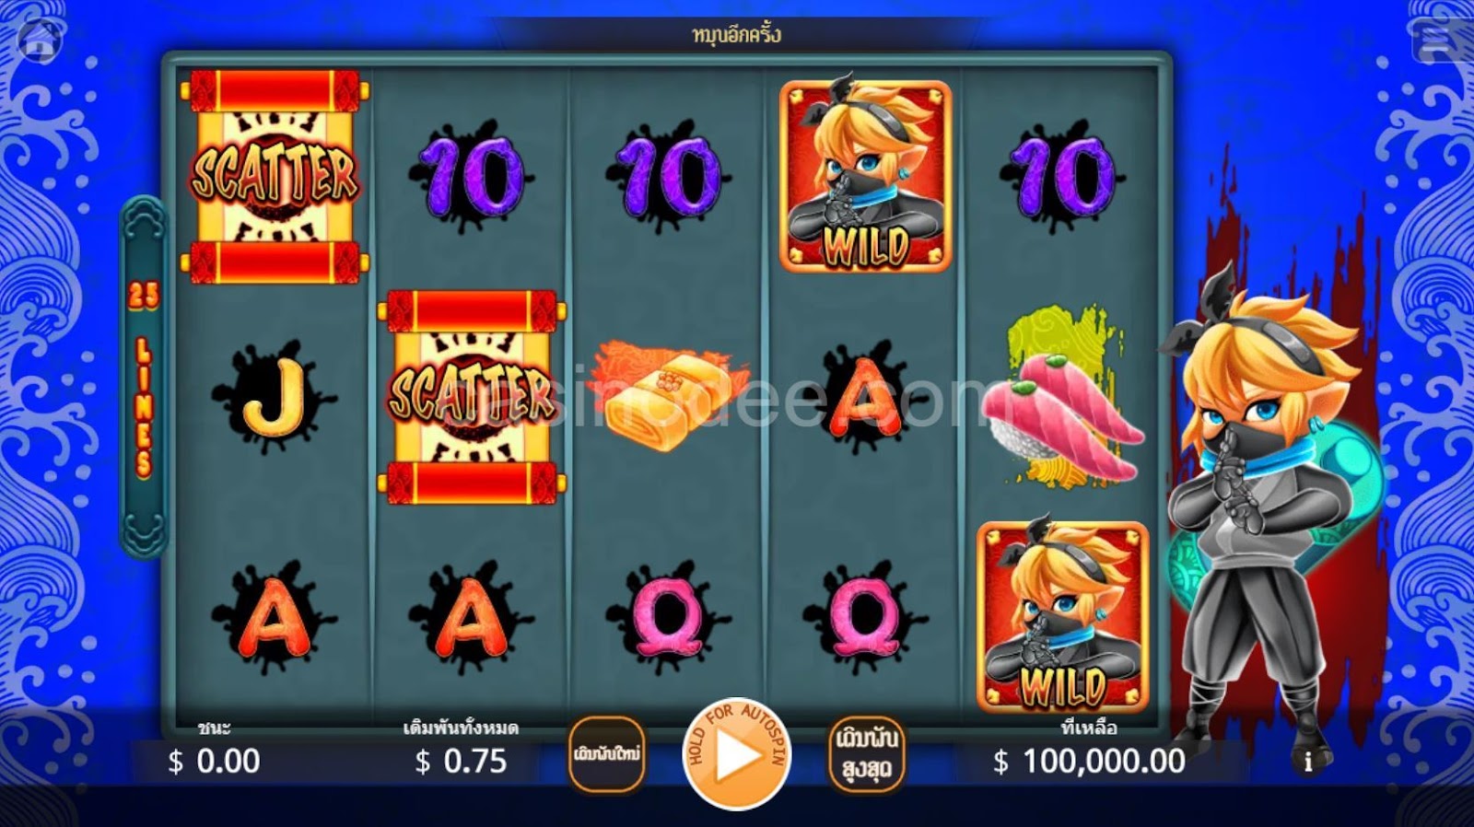Screen dimensions: 1474x827
Task: Click the pink Q symbol in fourth reel
Action: pyautogui.click(x=866, y=617)
